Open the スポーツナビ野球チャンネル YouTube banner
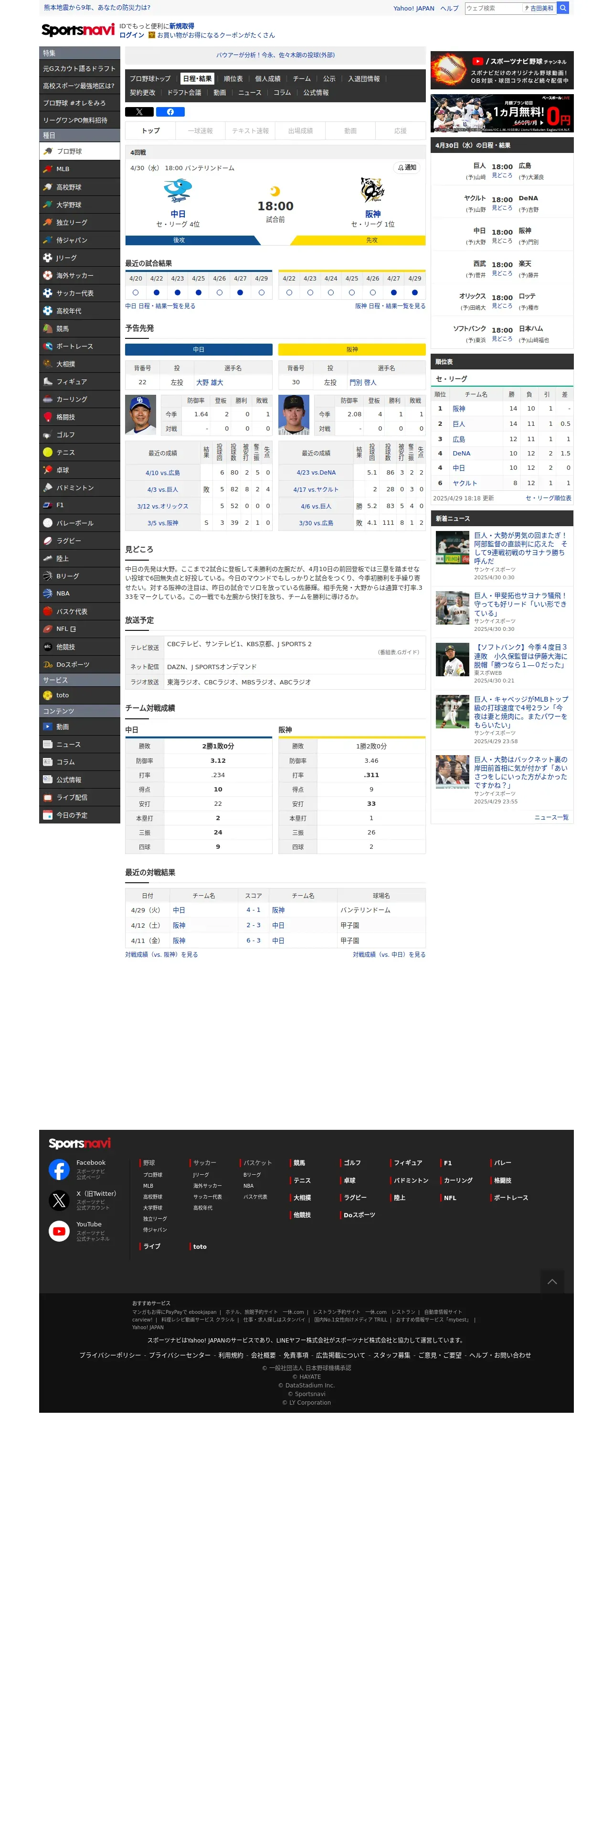 click(x=502, y=70)
